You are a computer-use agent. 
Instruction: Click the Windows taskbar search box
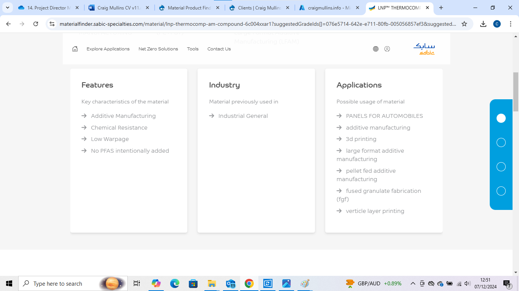(73, 283)
